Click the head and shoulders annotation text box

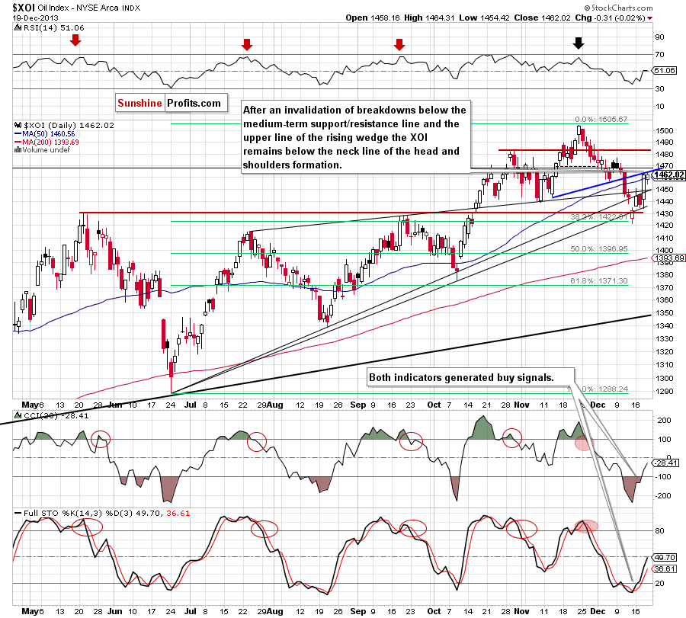point(356,137)
